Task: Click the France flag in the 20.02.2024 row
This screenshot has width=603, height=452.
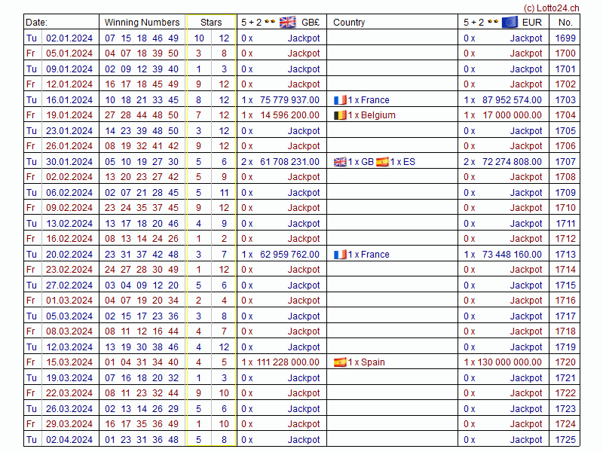Action: click(340, 254)
